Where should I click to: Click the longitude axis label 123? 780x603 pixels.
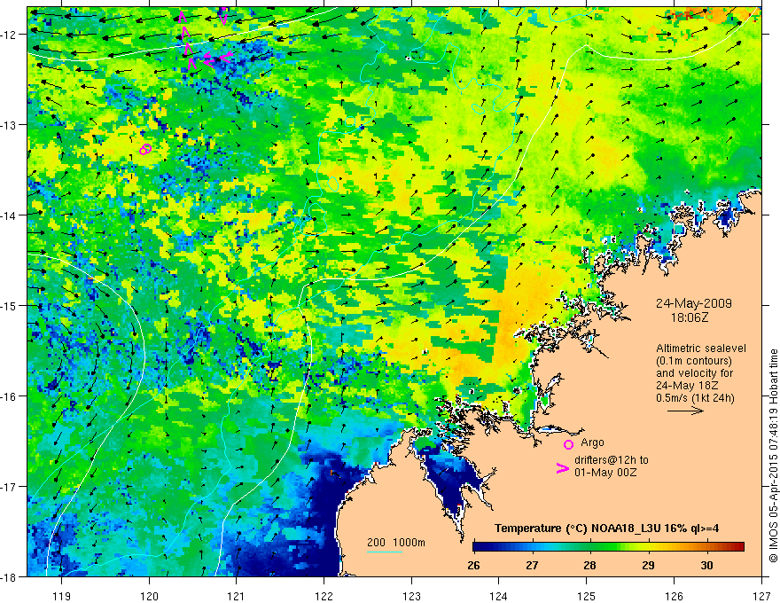pyautogui.click(x=411, y=596)
